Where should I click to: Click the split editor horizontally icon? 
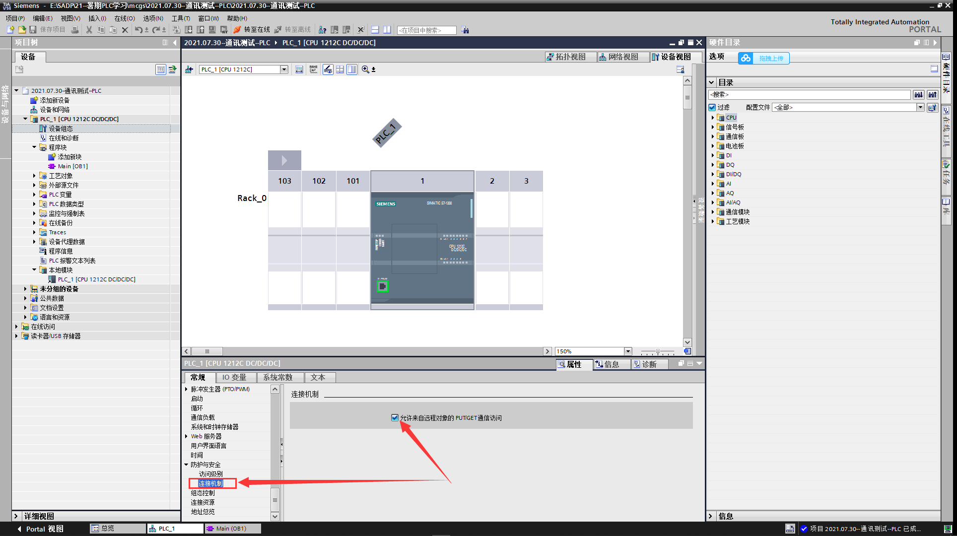click(375, 30)
